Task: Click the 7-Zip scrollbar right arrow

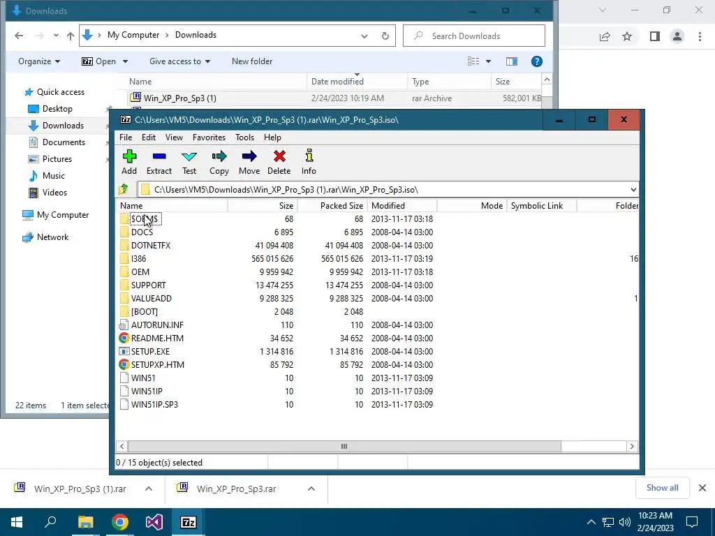Action: [632, 446]
